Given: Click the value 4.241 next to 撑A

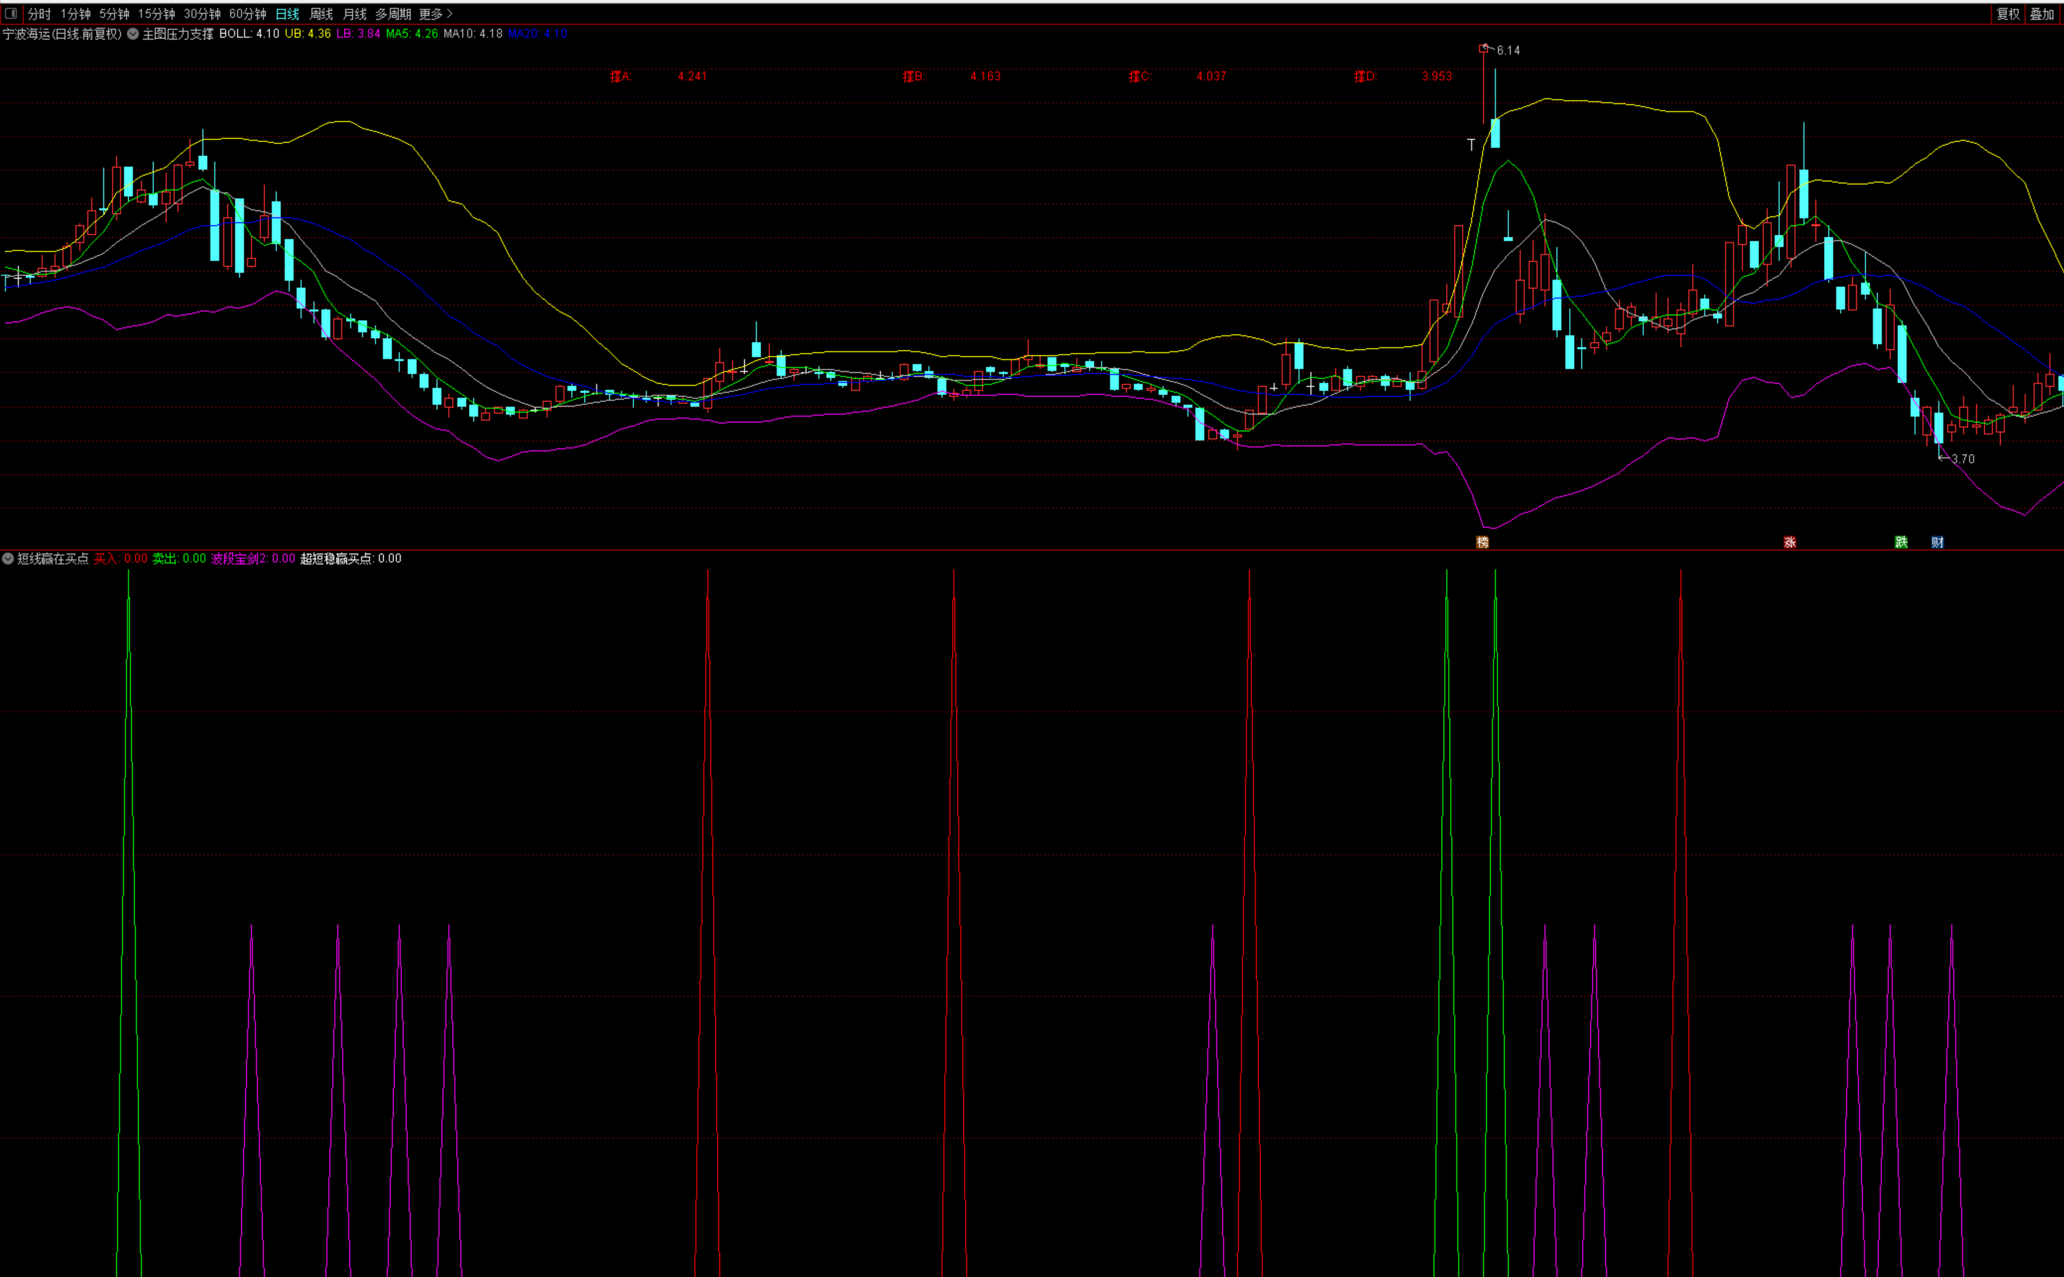Looking at the screenshot, I should pyautogui.click(x=692, y=77).
